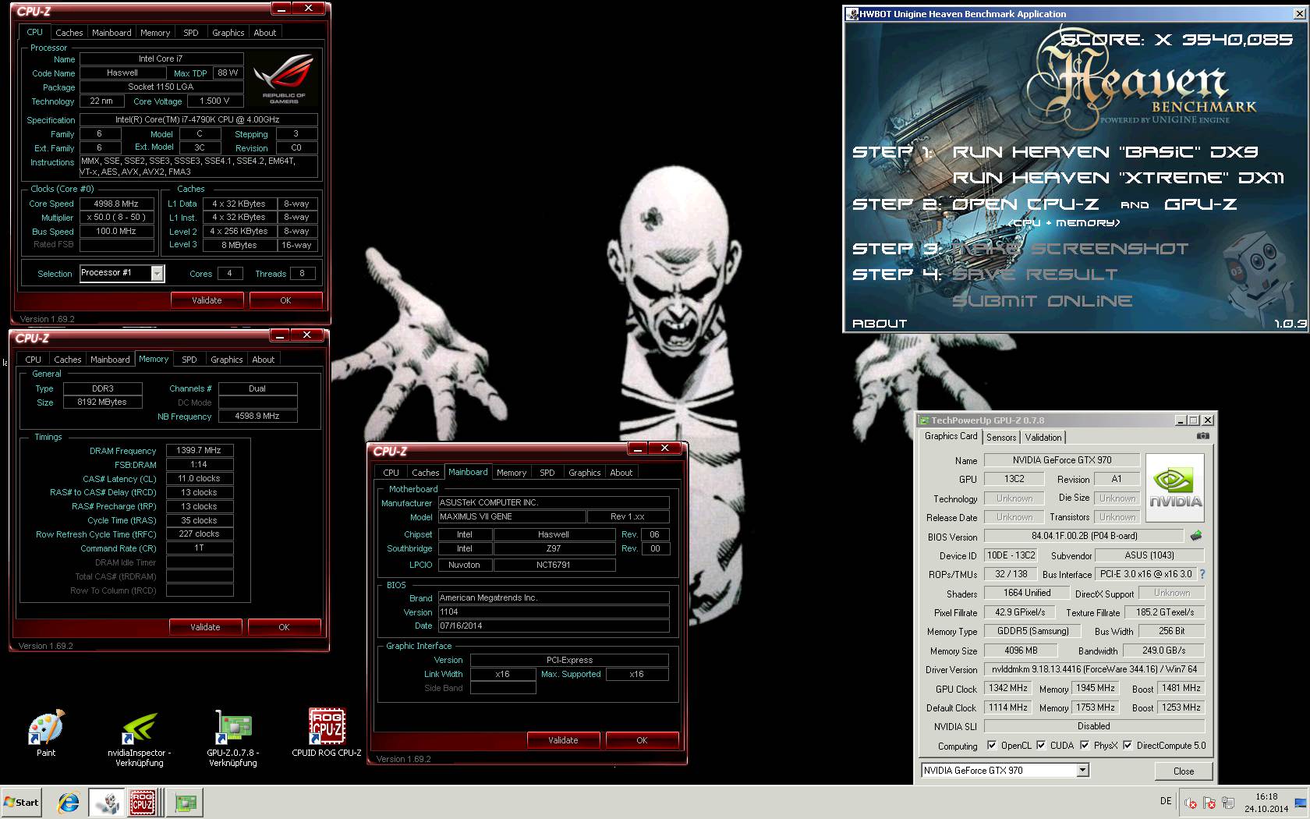Click the second red-shield tray icon
This screenshot has width=1310, height=819.
click(1209, 802)
